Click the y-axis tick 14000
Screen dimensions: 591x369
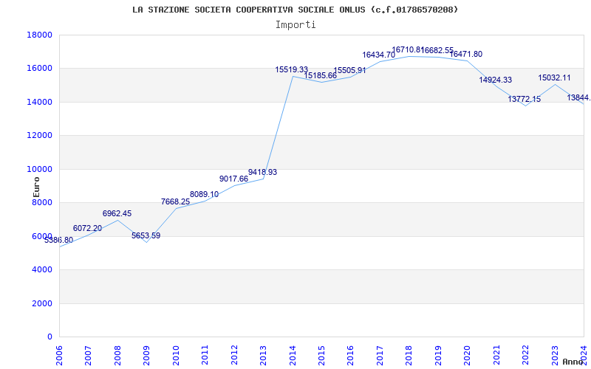coord(40,102)
